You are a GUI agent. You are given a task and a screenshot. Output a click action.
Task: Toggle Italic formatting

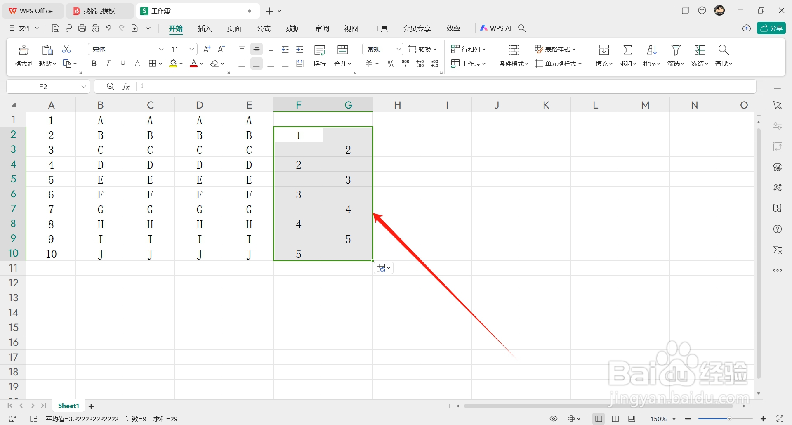pyautogui.click(x=108, y=64)
